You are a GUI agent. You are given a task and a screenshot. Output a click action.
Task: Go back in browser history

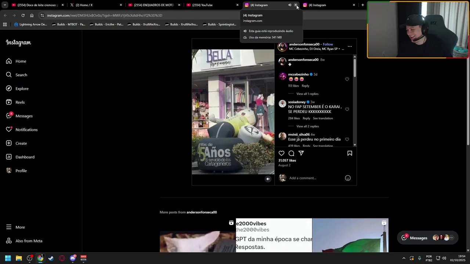pos(5,15)
